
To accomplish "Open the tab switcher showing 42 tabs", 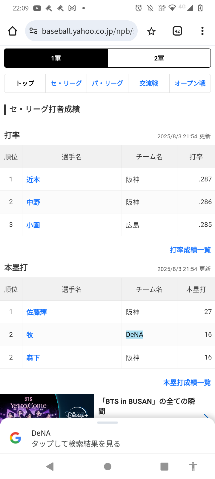I will tap(177, 31).
